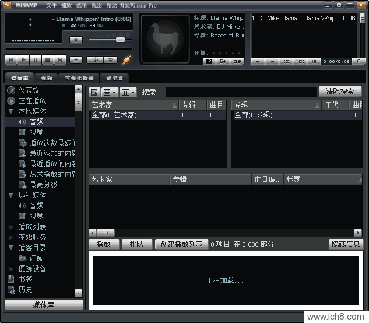Screen dimensions: 369x323
Task: Select 视频 under 本地媒体
Action: (36, 132)
